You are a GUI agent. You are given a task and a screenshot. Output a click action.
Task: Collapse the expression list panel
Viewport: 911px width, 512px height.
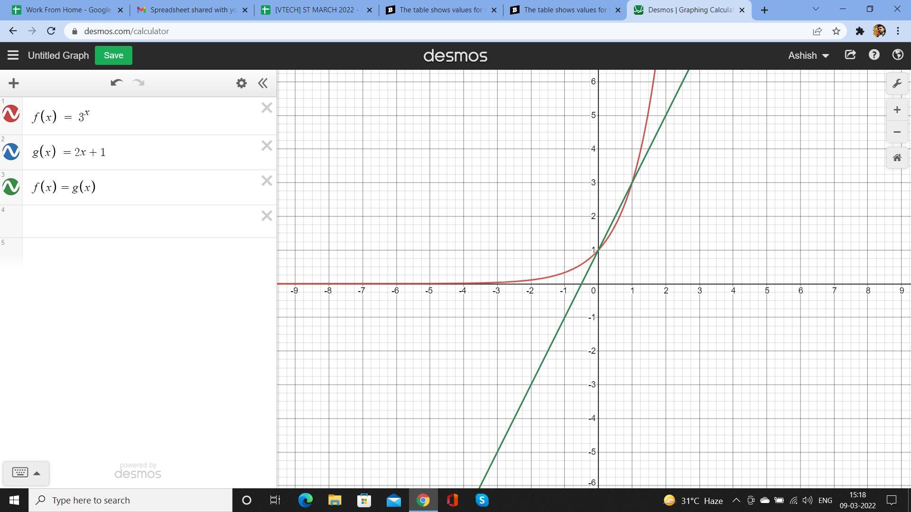tap(263, 83)
